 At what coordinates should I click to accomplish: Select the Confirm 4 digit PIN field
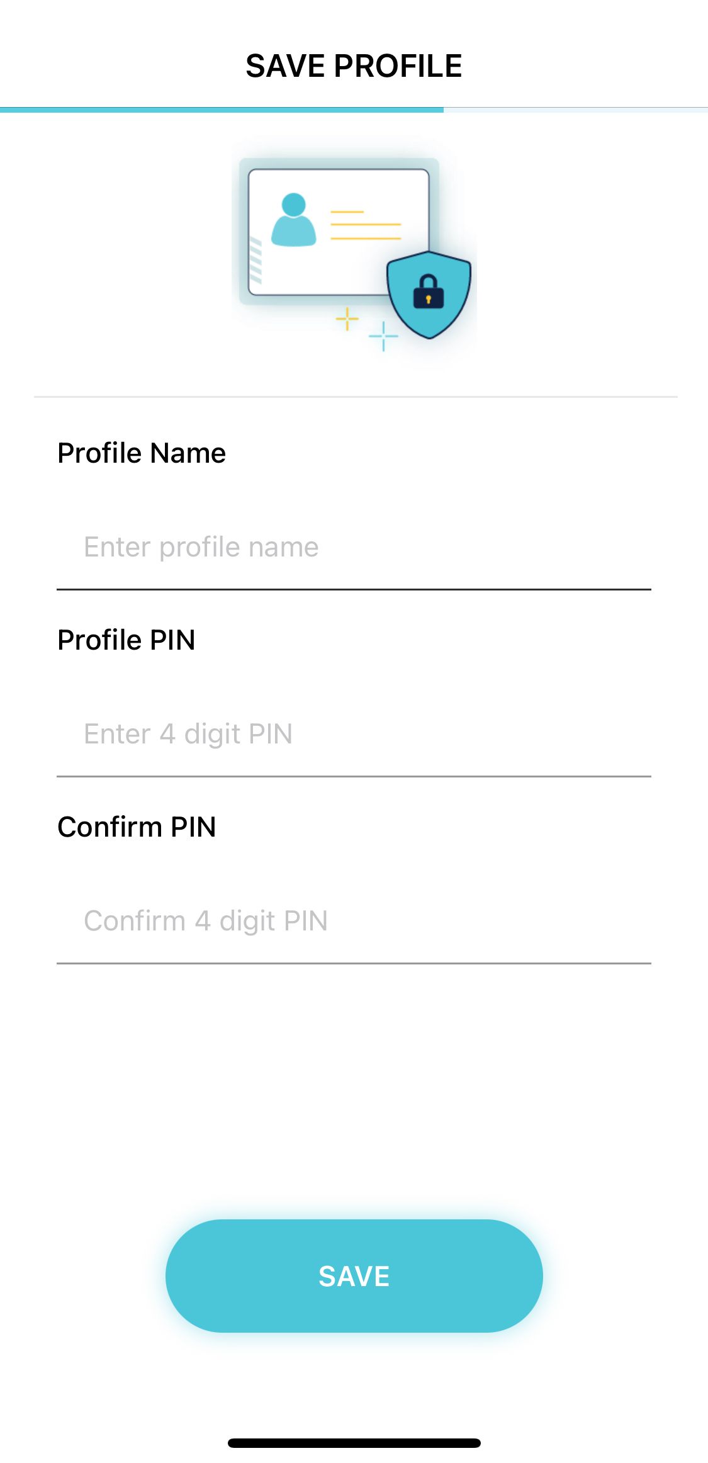click(354, 921)
